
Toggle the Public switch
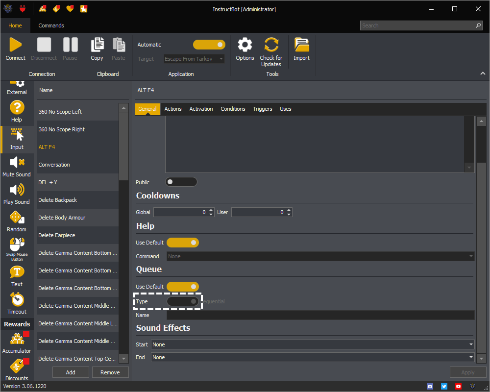click(181, 182)
